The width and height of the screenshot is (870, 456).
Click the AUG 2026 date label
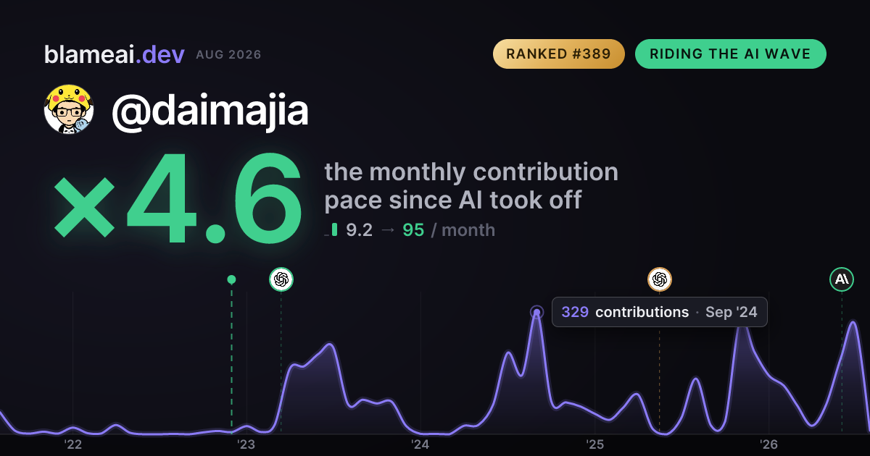coord(228,55)
